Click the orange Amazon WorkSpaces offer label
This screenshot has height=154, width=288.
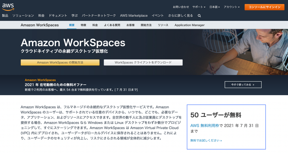click(40, 80)
